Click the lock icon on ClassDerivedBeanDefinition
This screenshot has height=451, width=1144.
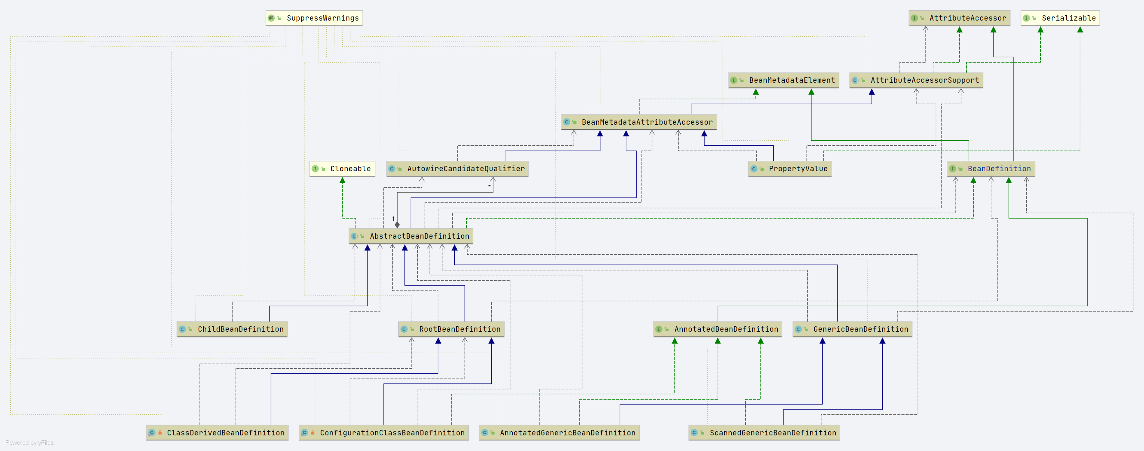(160, 433)
